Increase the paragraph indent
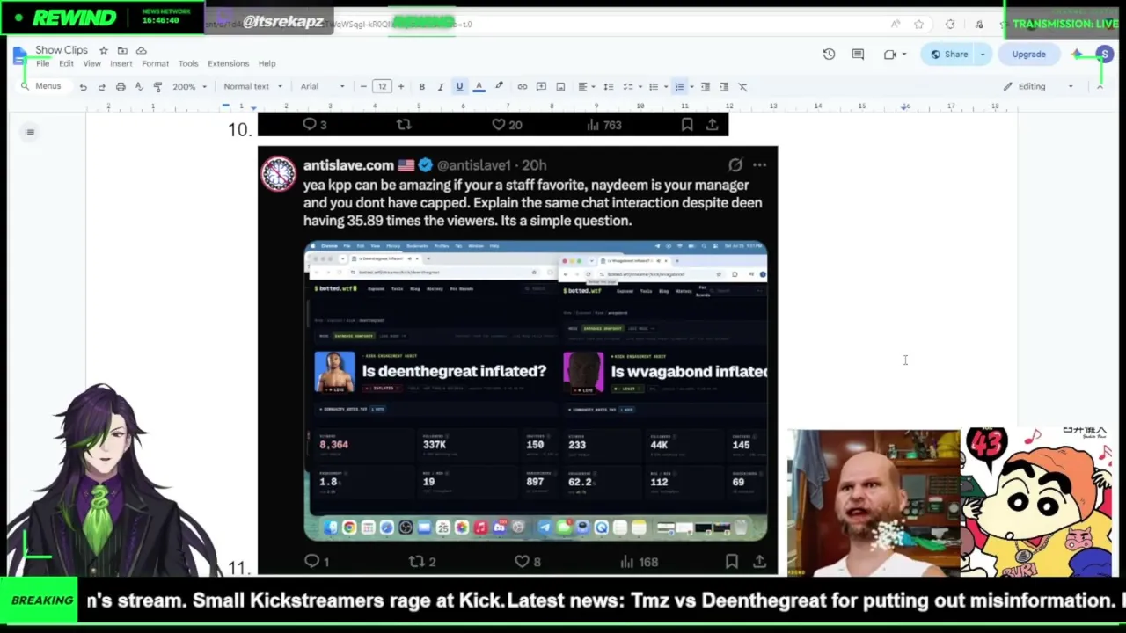The image size is (1126, 633). tap(724, 87)
